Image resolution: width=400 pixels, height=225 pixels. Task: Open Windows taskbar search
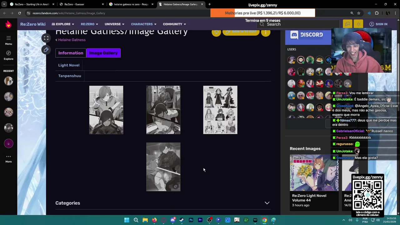pos(136,220)
